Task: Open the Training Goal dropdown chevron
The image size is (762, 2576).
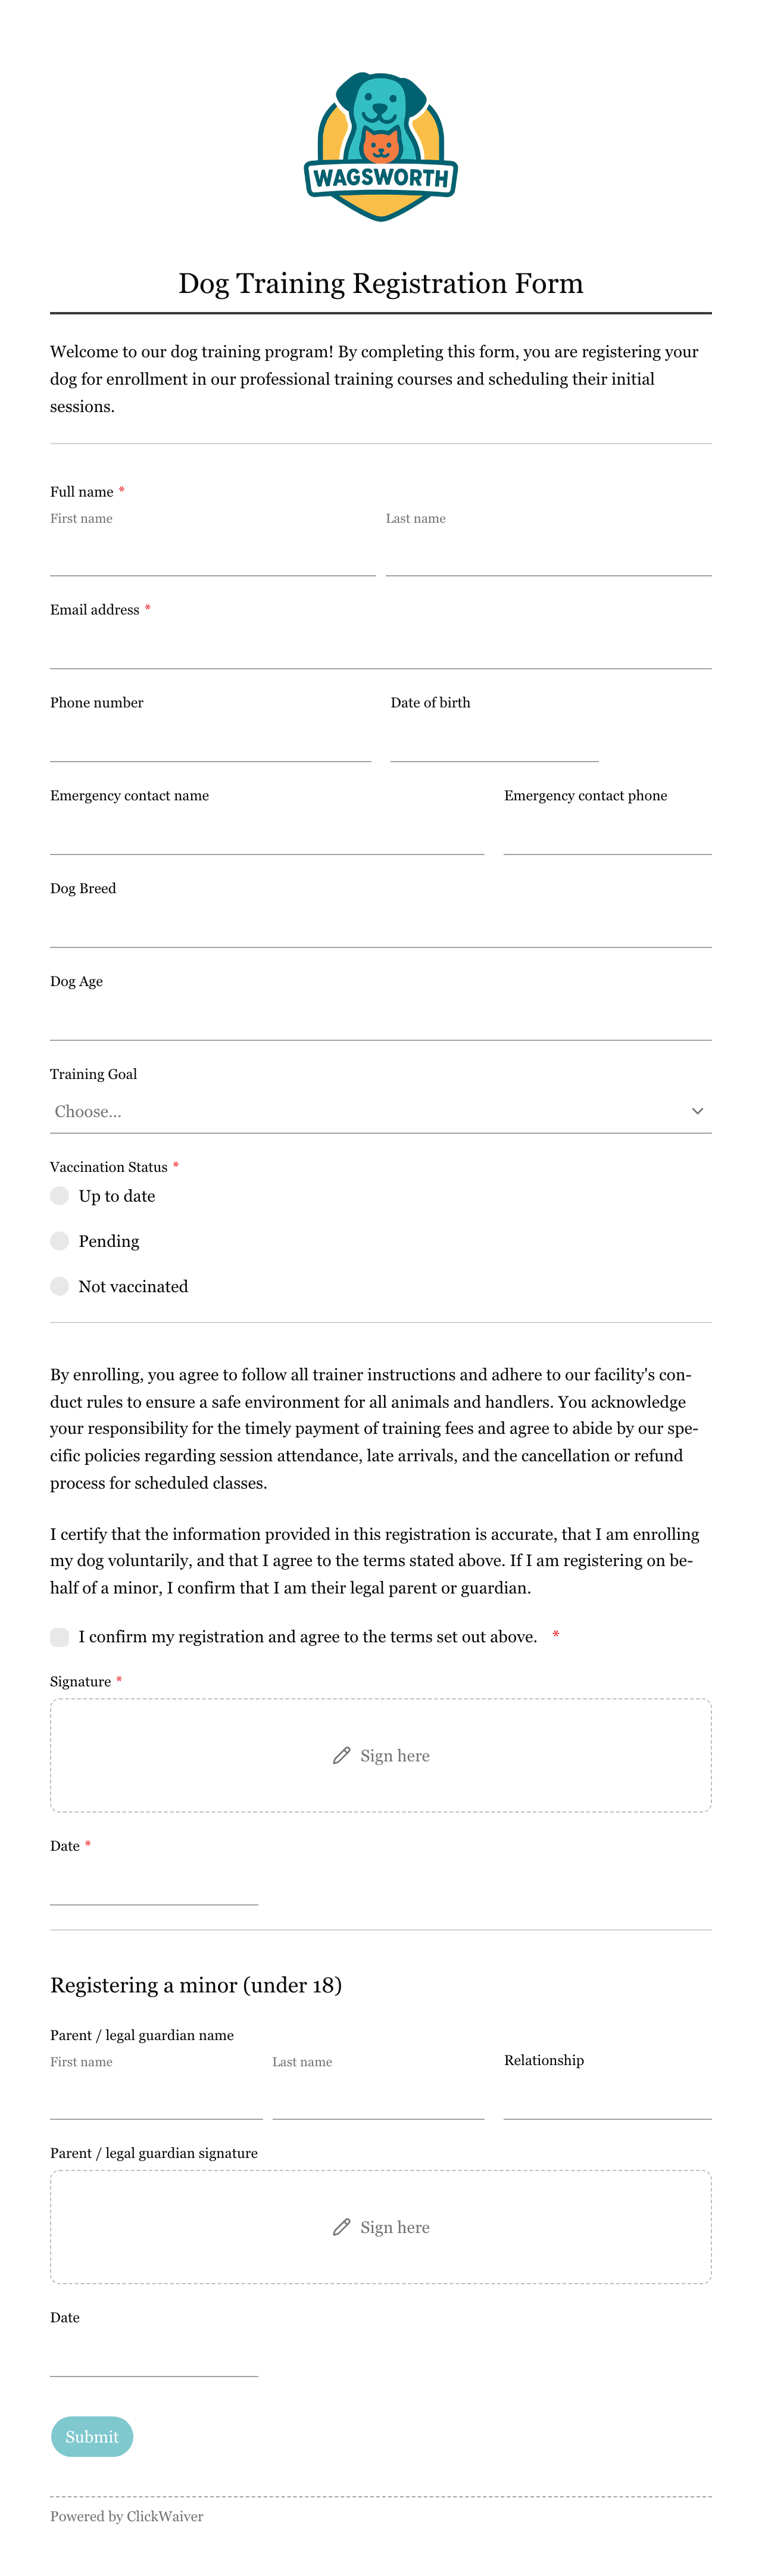Action: tap(697, 1111)
